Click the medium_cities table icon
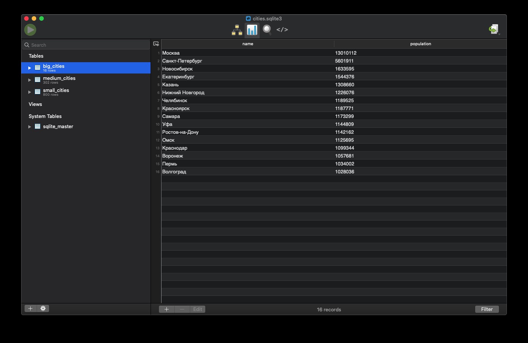528x343 pixels. tap(38, 80)
